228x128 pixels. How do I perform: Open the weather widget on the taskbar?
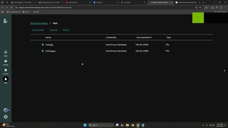[x=9, y=125]
